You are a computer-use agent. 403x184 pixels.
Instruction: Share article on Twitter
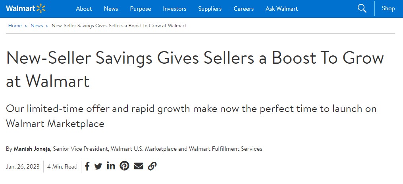(x=98, y=167)
